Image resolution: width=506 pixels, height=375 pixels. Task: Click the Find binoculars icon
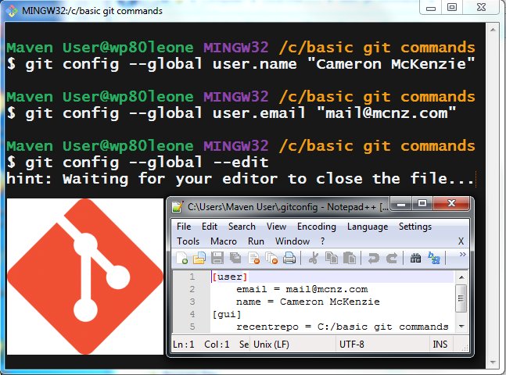tap(415, 259)
